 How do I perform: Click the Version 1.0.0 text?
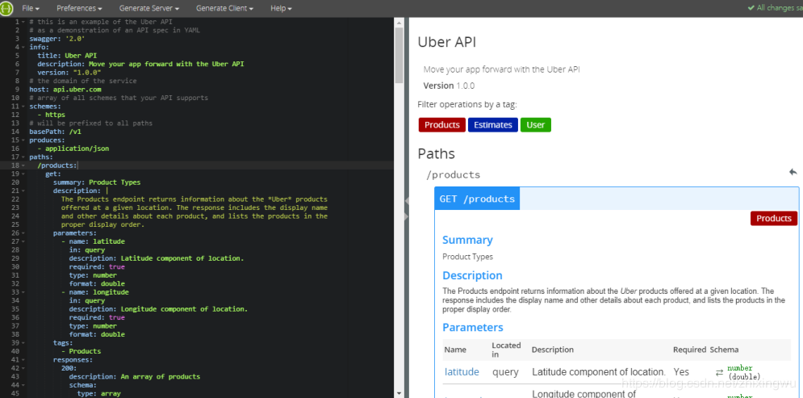450,86
